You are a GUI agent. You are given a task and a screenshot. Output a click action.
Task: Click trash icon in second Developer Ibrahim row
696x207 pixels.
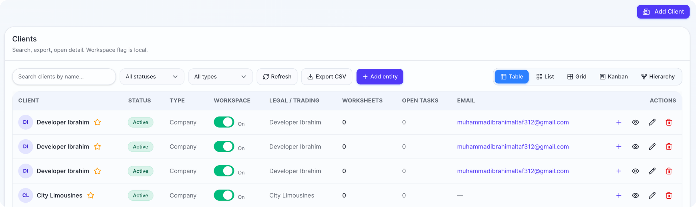[x=669, y=147]
